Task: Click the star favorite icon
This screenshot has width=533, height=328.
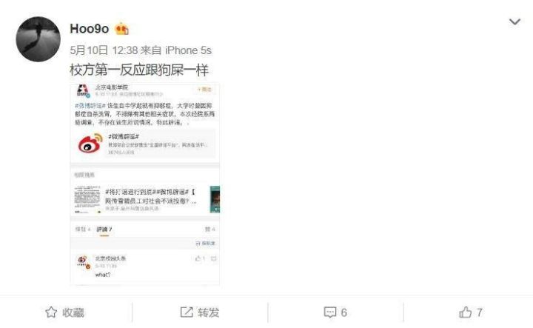Action: [51, 312]
